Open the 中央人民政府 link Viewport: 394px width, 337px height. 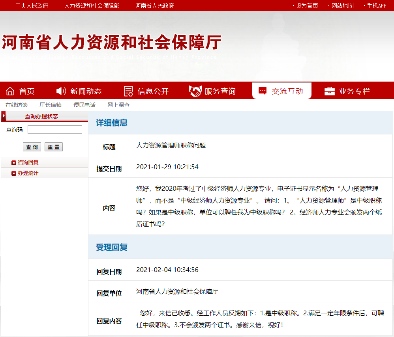[x=32, y=6]
